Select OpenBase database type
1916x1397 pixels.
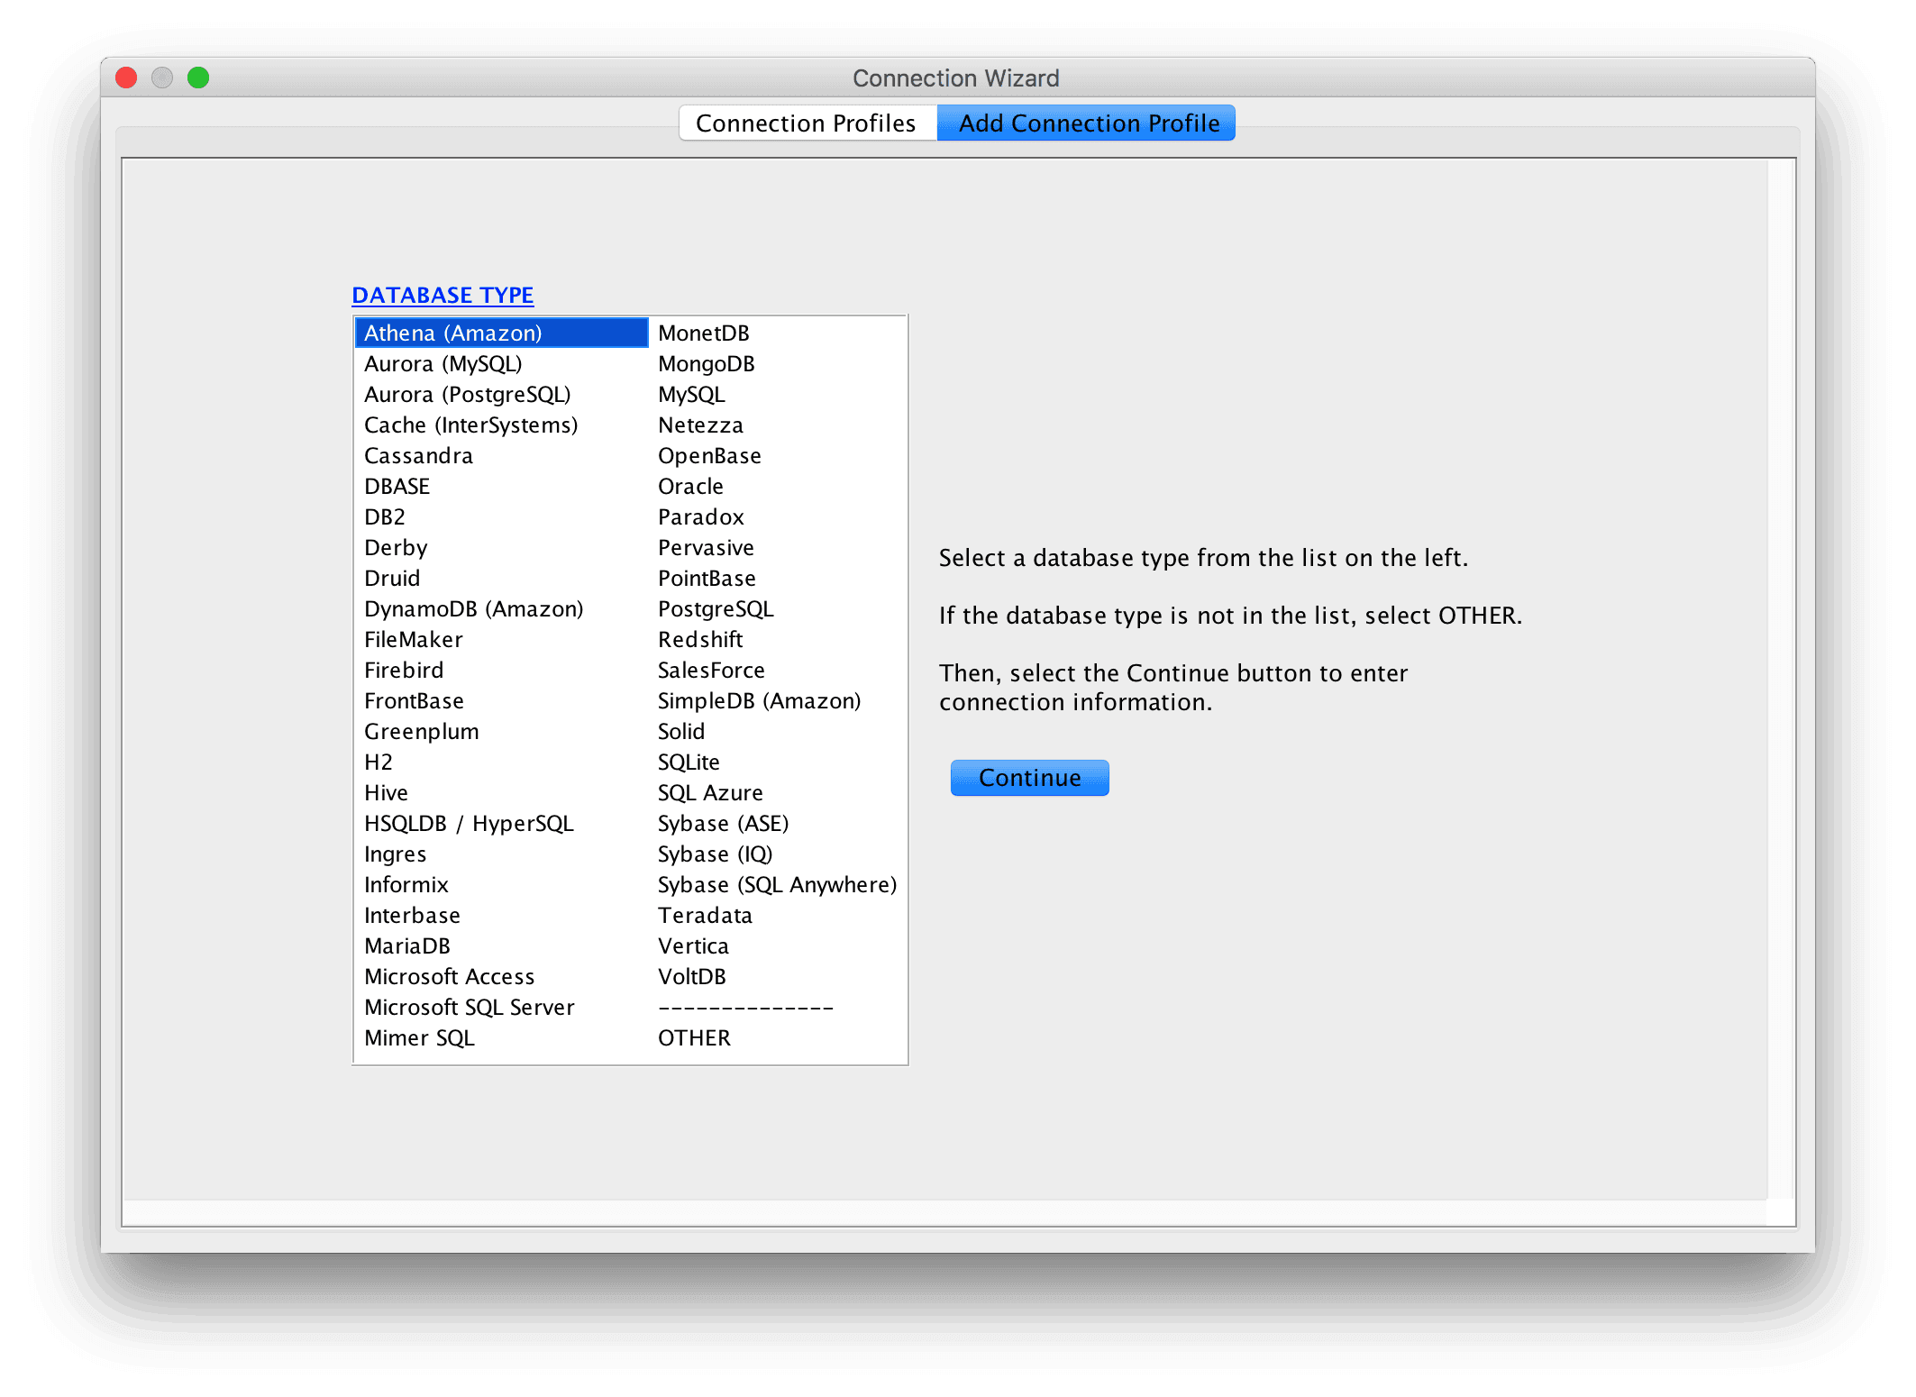click(777, 455)
